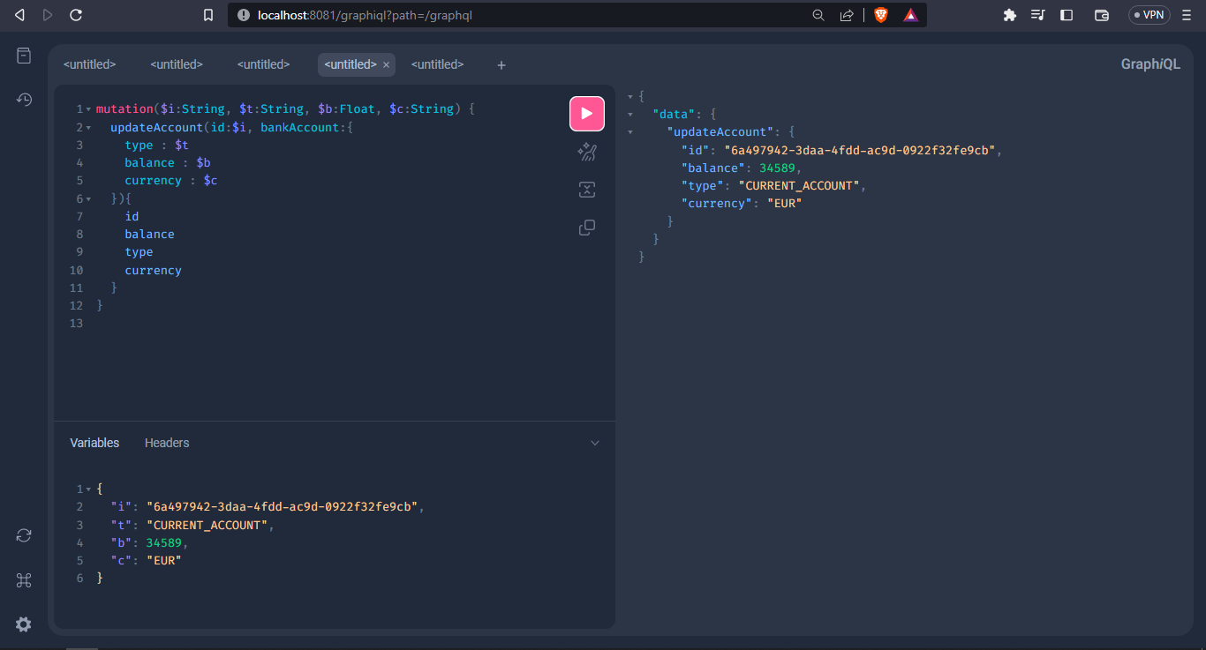Close the active untitled tab
The image size is (1206, 650).
click(386, 64)
